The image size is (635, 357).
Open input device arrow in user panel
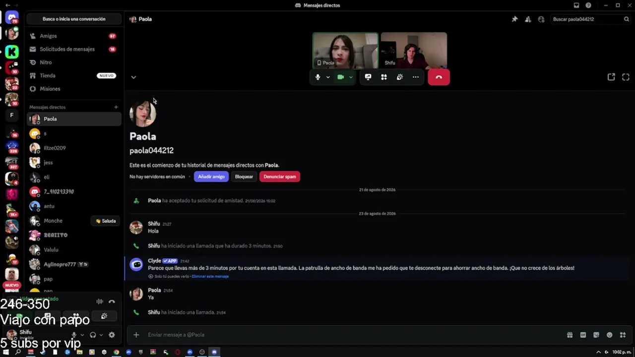coord(82,335)
